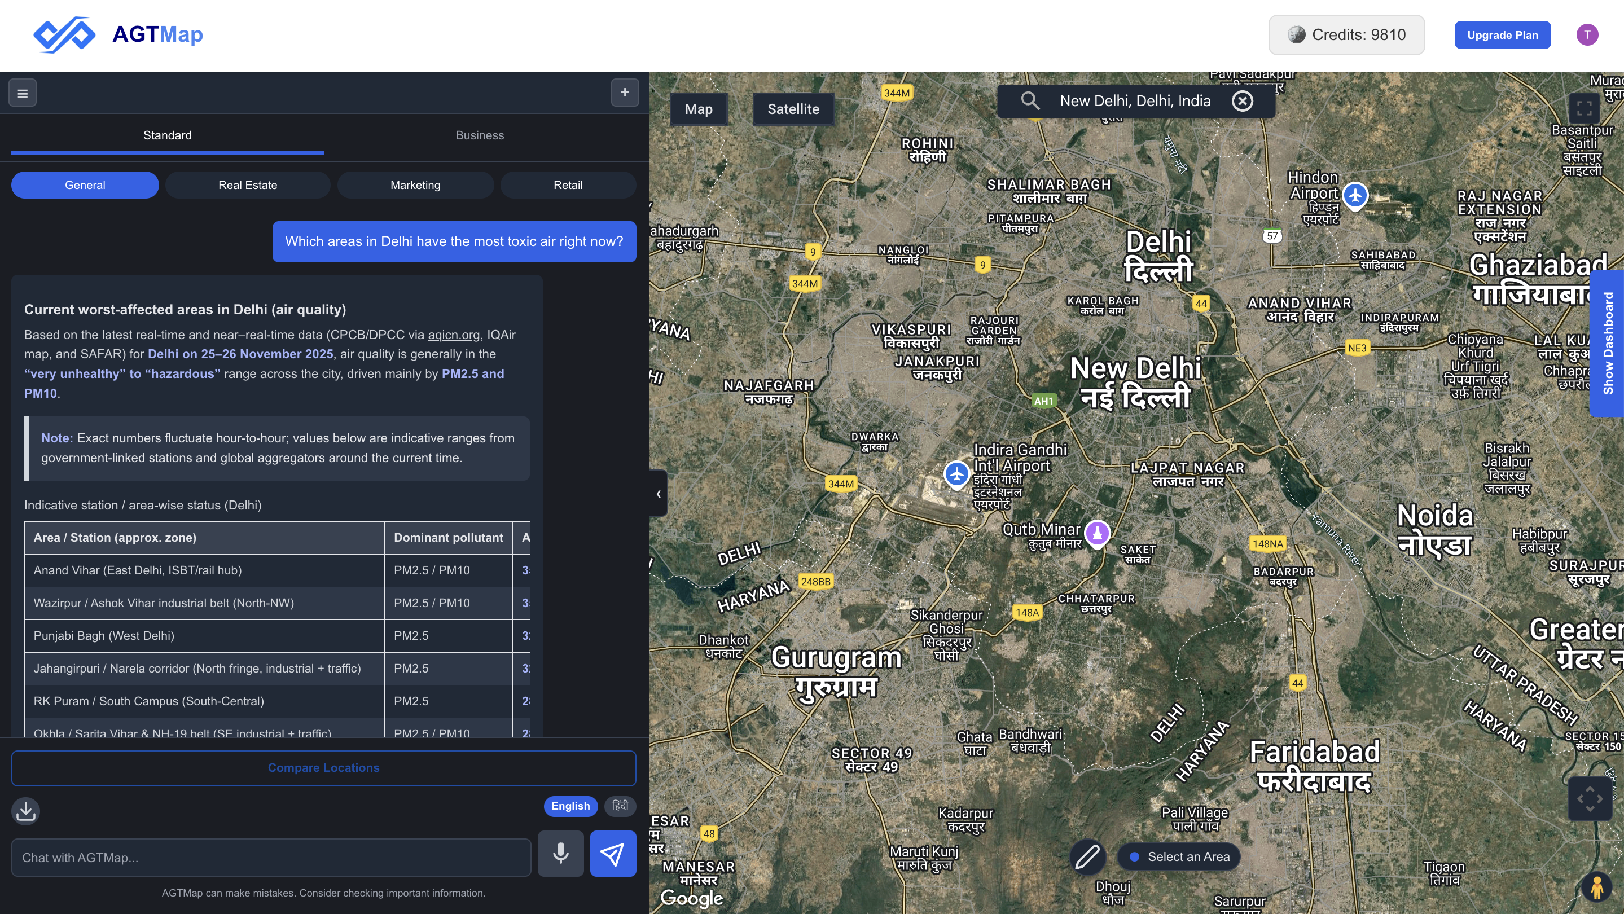Select the pencil draw tool on map
This screenshot has height=914, width=1624.
(1087, 856)
